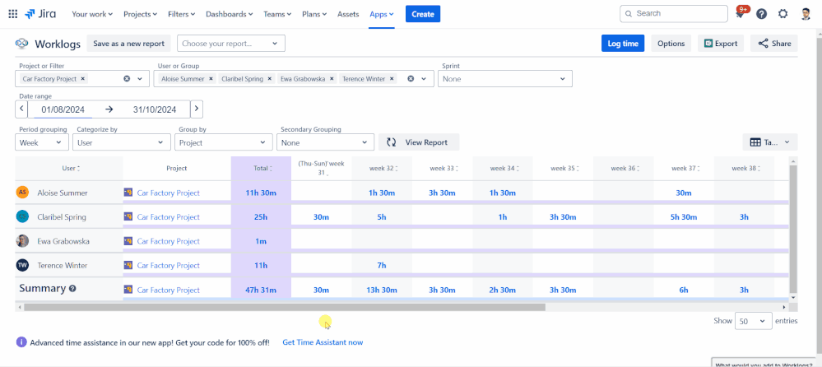Open the Plans menu
This screenshot has height=367, width=822.
(x=314, y=14)
